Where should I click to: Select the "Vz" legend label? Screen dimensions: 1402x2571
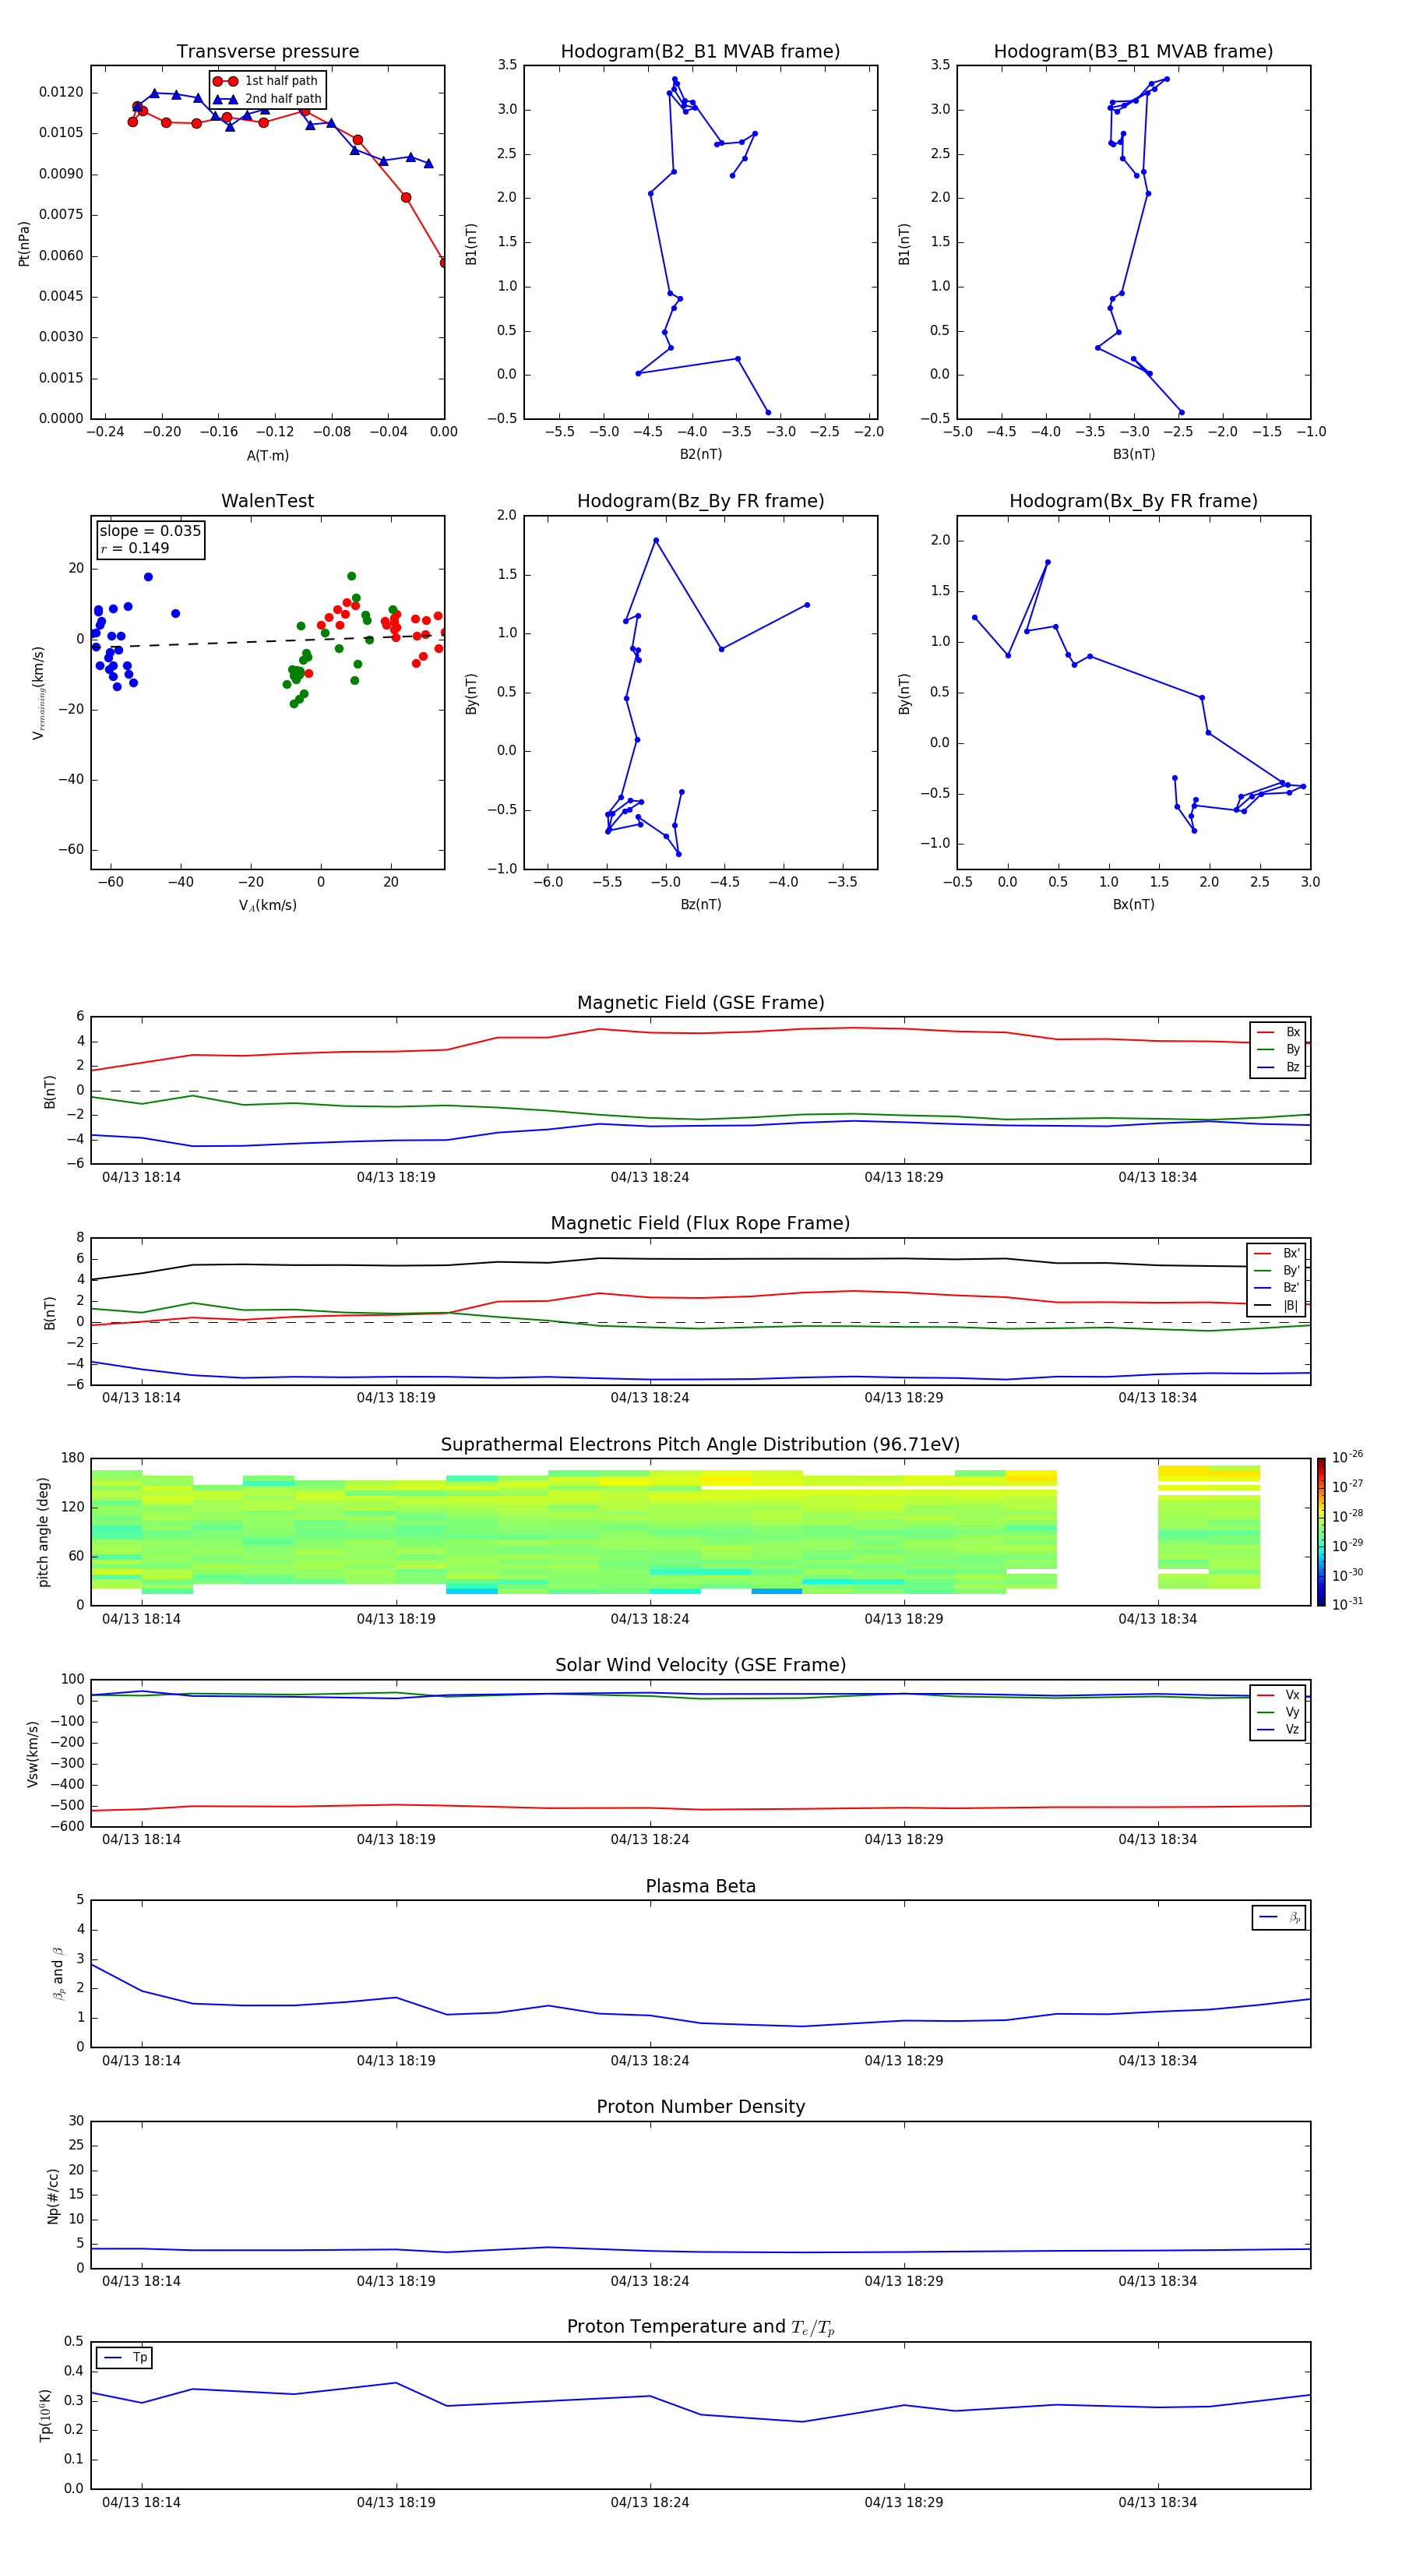click(x=1292, y=1730)
